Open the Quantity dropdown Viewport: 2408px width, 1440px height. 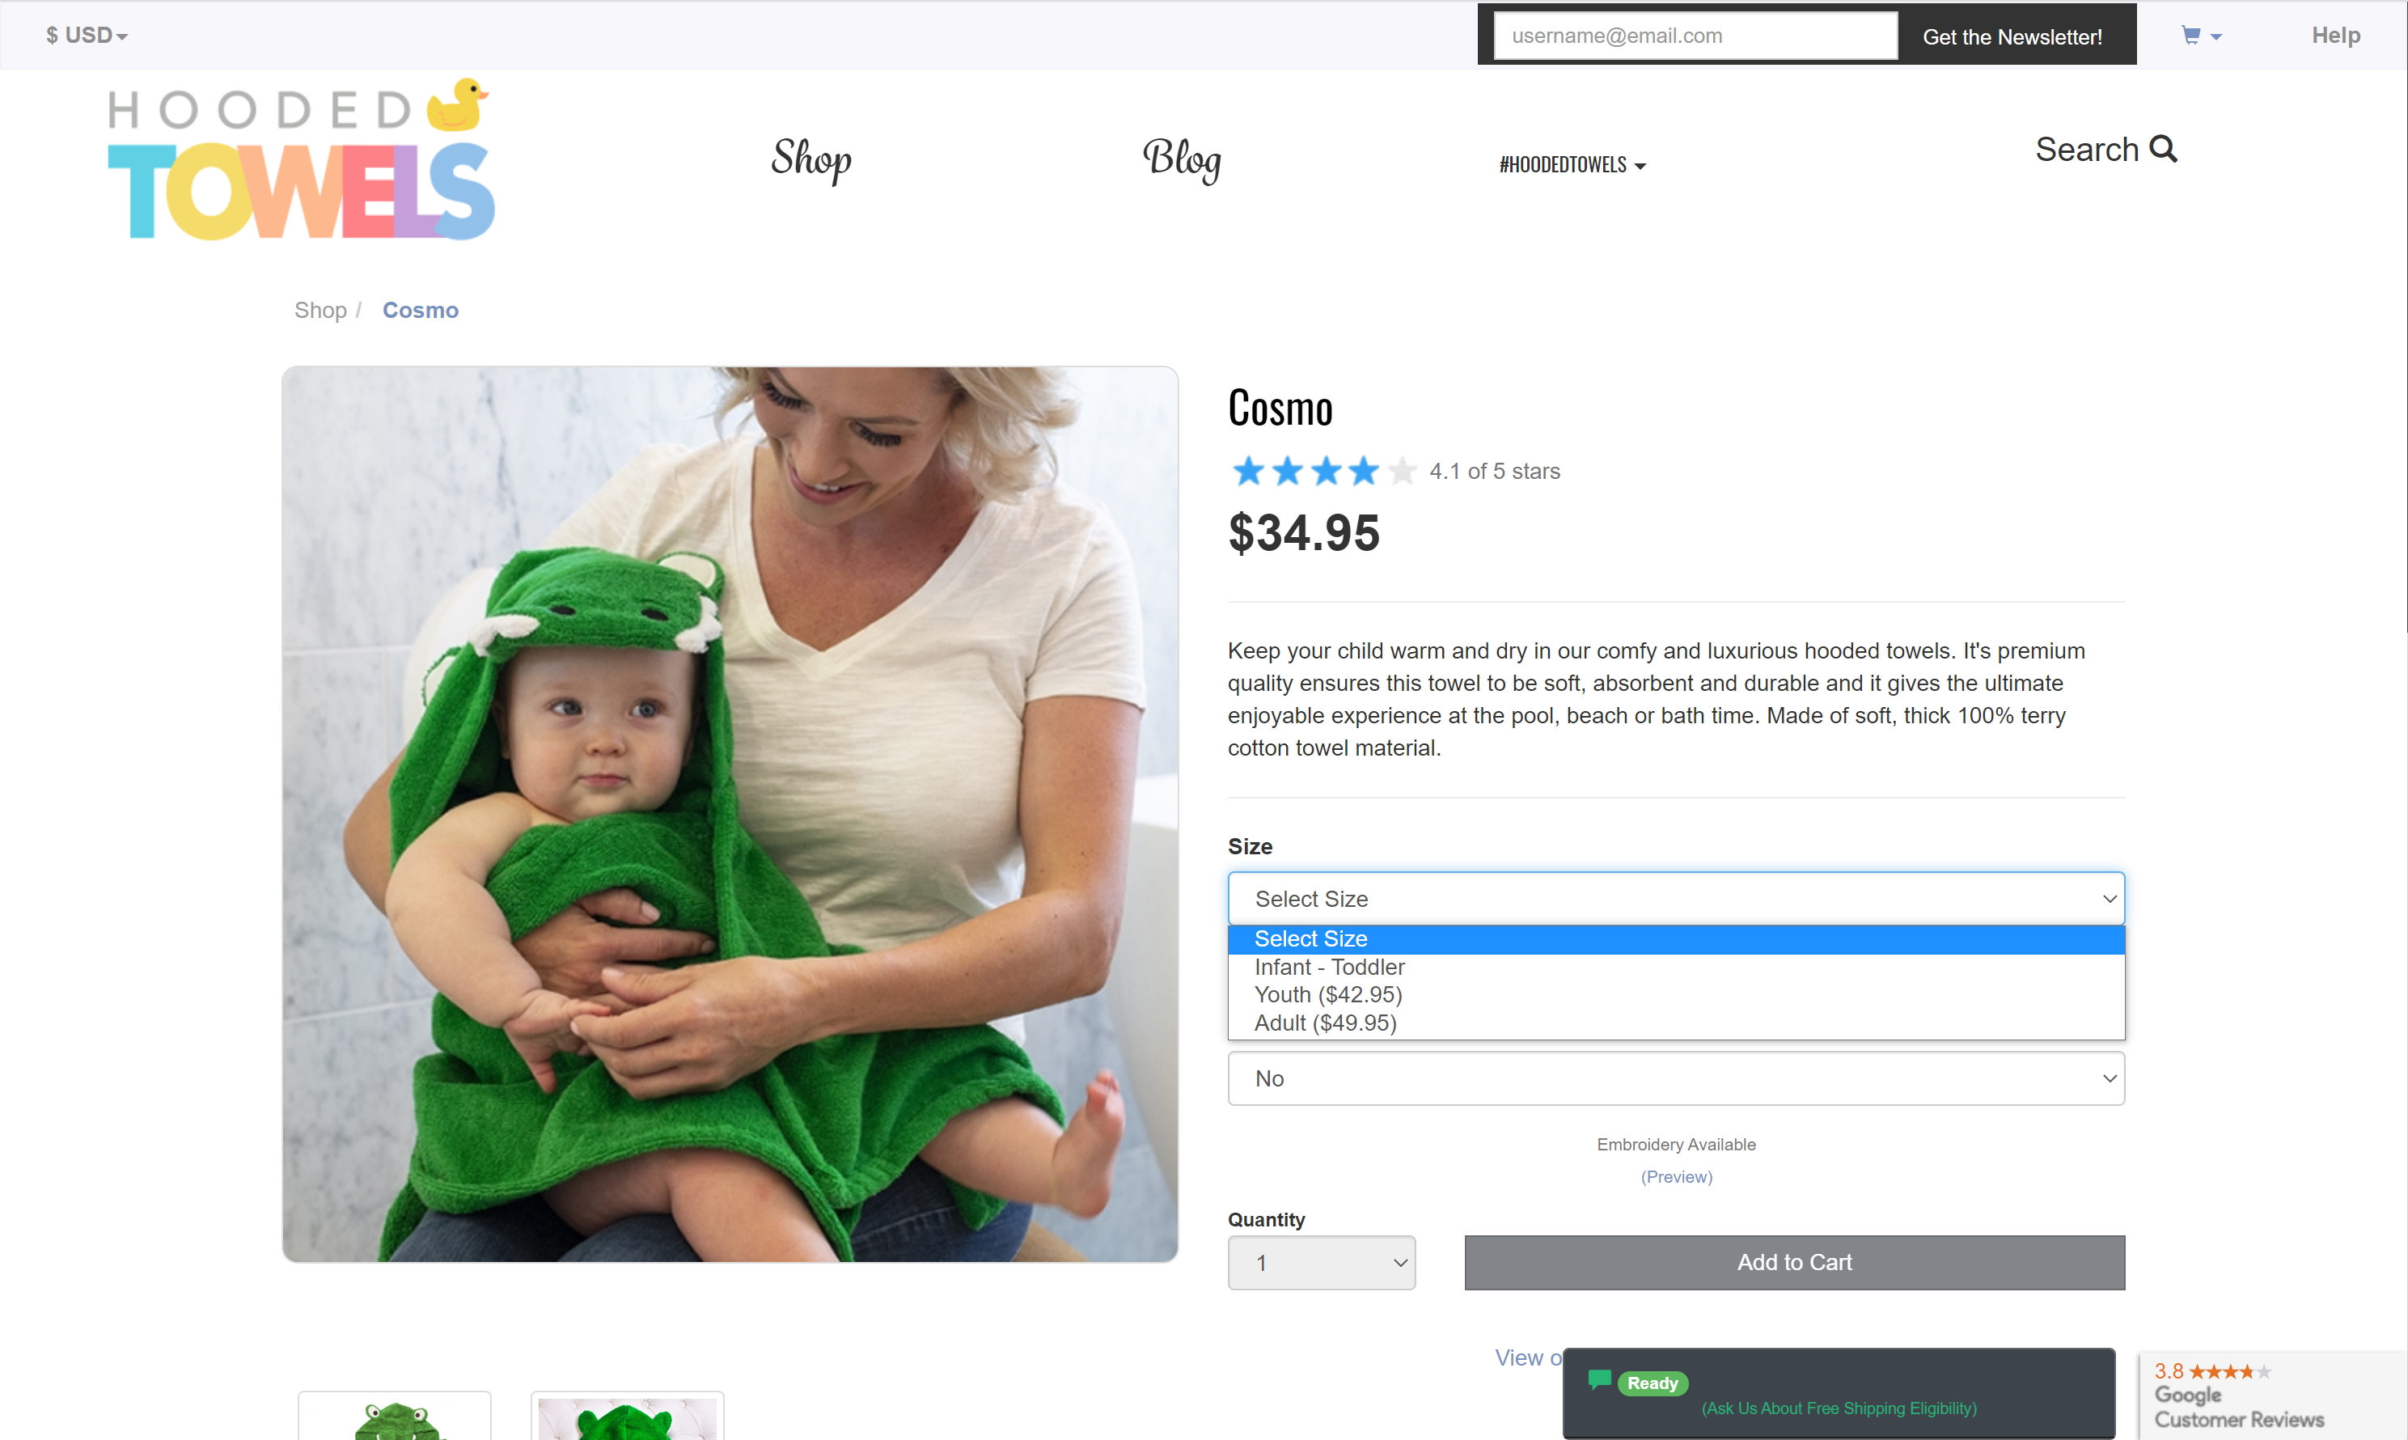1320,1262
